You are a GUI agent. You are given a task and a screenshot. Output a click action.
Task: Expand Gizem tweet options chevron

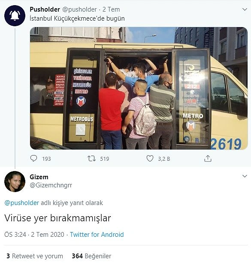(245, 176)
